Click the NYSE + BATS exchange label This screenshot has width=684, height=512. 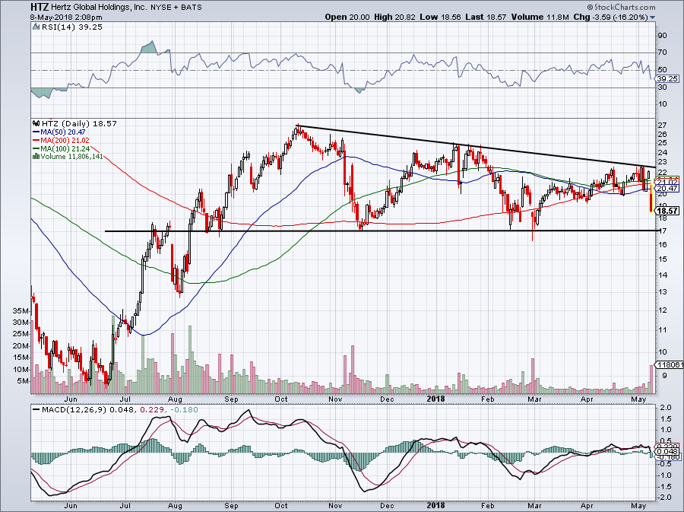176,7
